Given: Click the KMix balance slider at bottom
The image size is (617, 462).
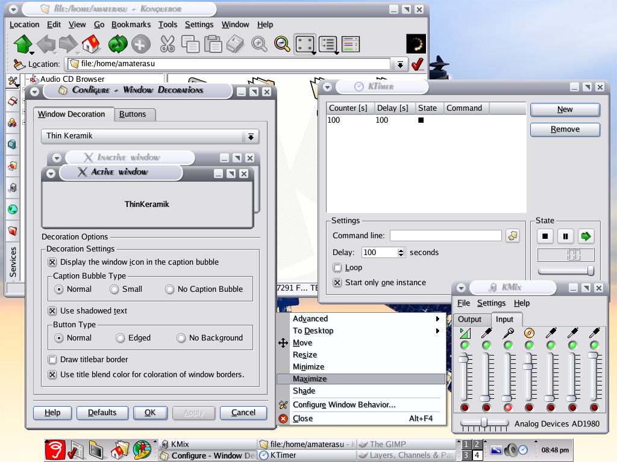Looking at the screenshot, I should click(x=484, y=423).
